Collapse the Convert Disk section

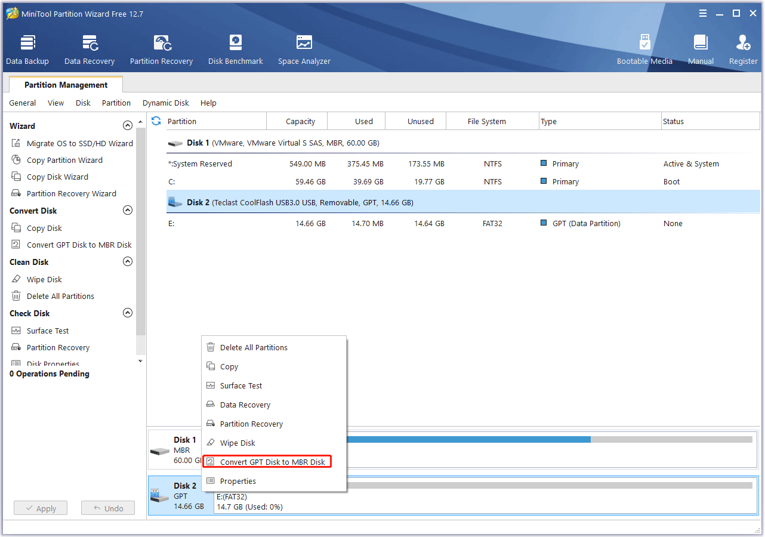pos(127,211)
